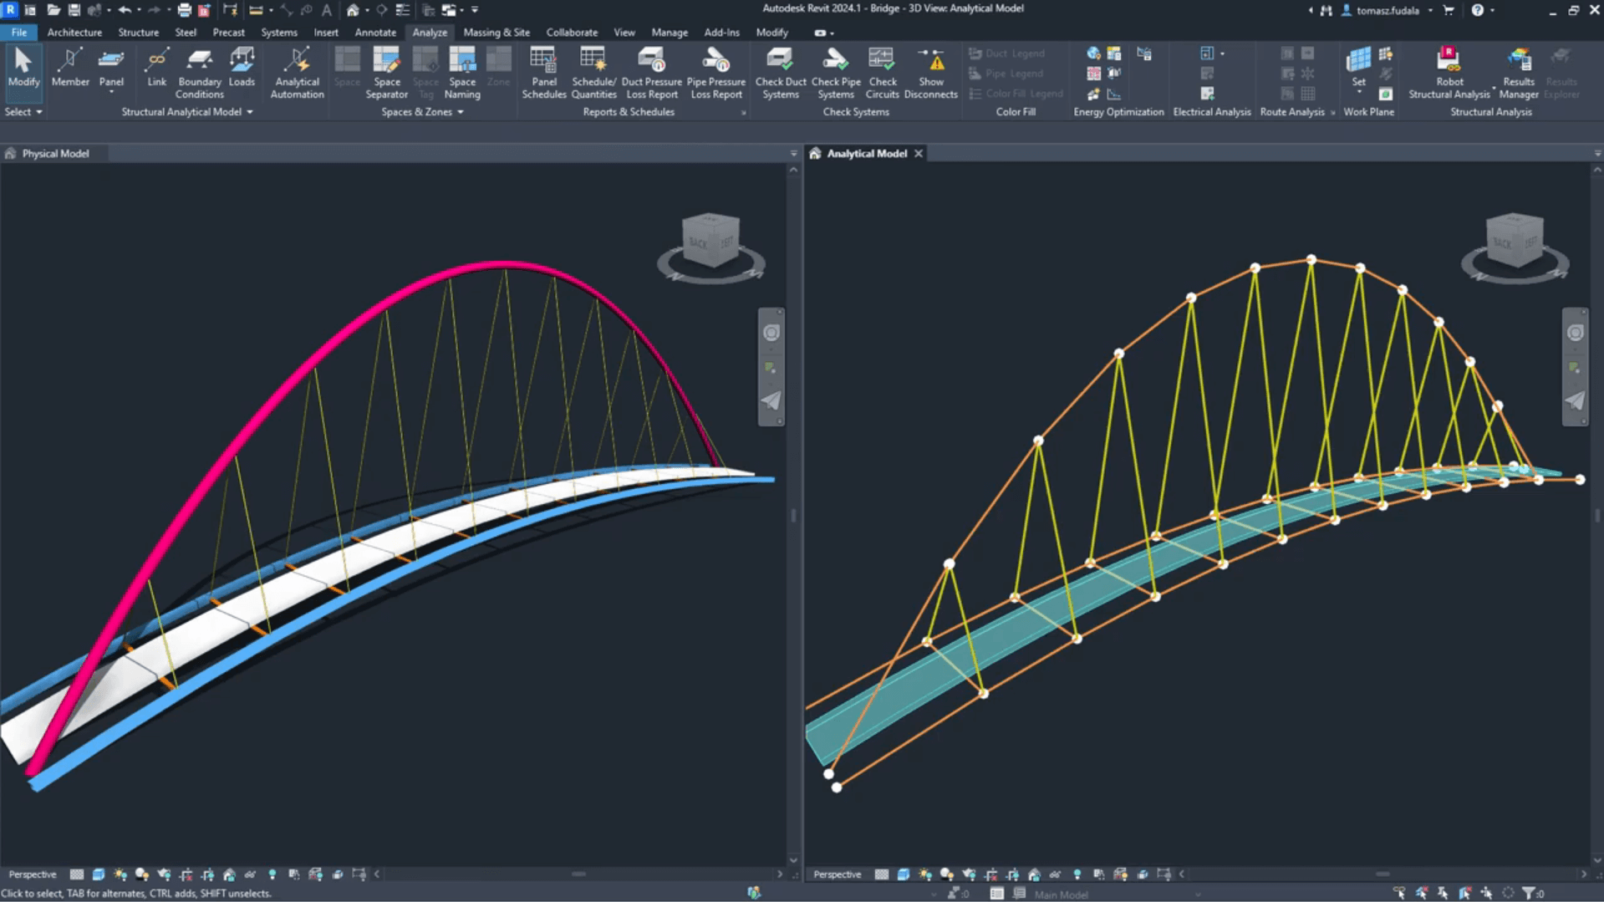Click the Open folder icon in quick access toolbar
The width and height of the screenshot is (1604, 902).
pos(53,10)
